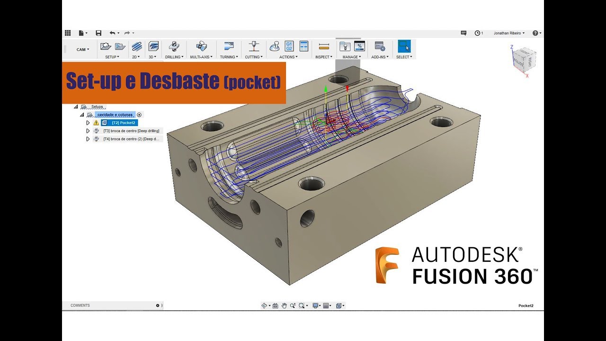606x341 pixels.
Task: Open the TURNING dropdown menu
Action: coord(229,57)
